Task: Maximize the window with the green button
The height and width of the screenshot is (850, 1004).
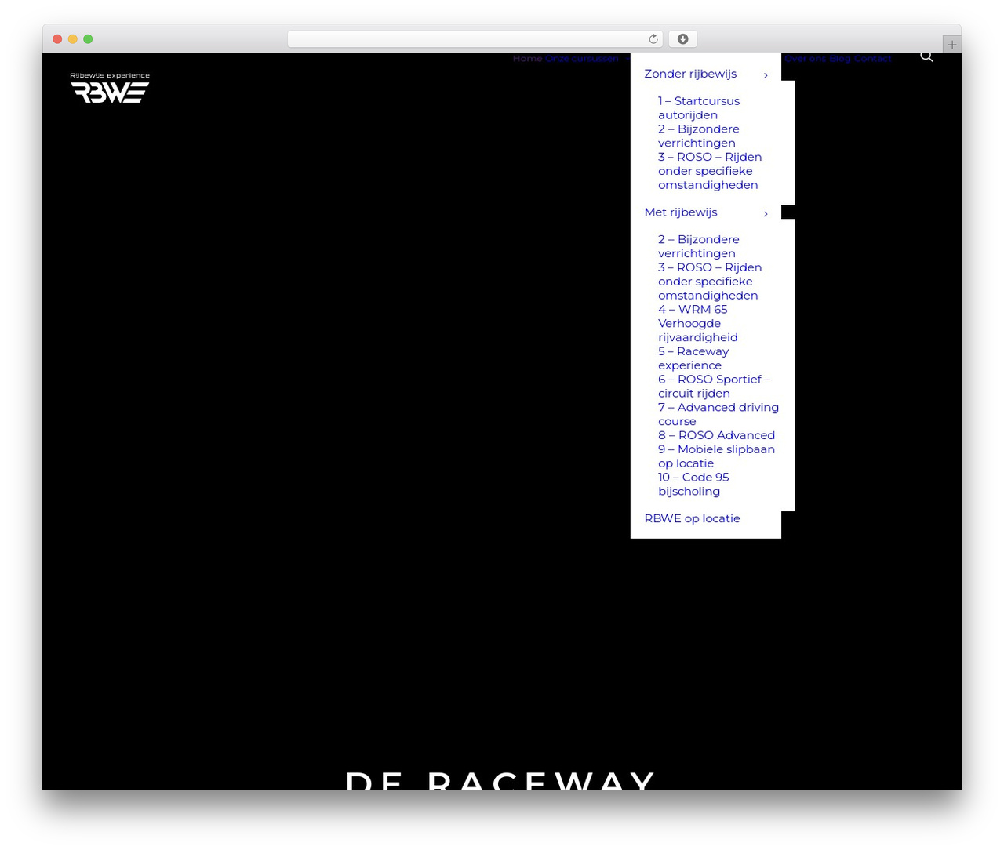Action: coord(88,39)
